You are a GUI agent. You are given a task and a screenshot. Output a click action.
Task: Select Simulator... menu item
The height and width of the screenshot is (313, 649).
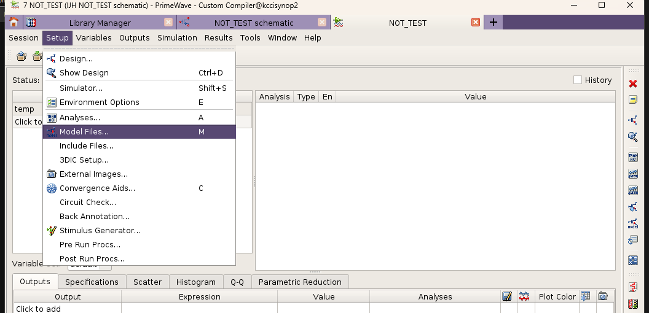coord(139,88)
